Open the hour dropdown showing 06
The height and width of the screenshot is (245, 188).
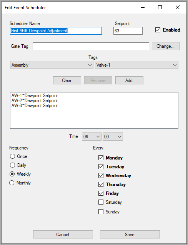pos(92,137)
